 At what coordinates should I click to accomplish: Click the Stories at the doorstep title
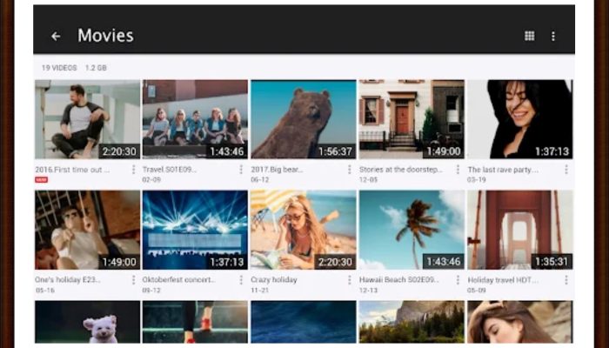click(x=399, y=170)
